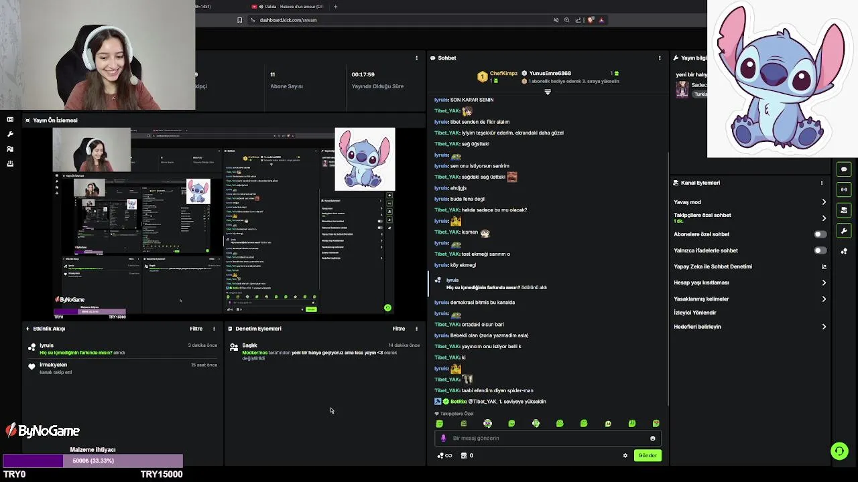The height and width of the screenshot is (482, 858).
Task: Click Takipçilere Özel label above emotes
Action: pos(456,414)
